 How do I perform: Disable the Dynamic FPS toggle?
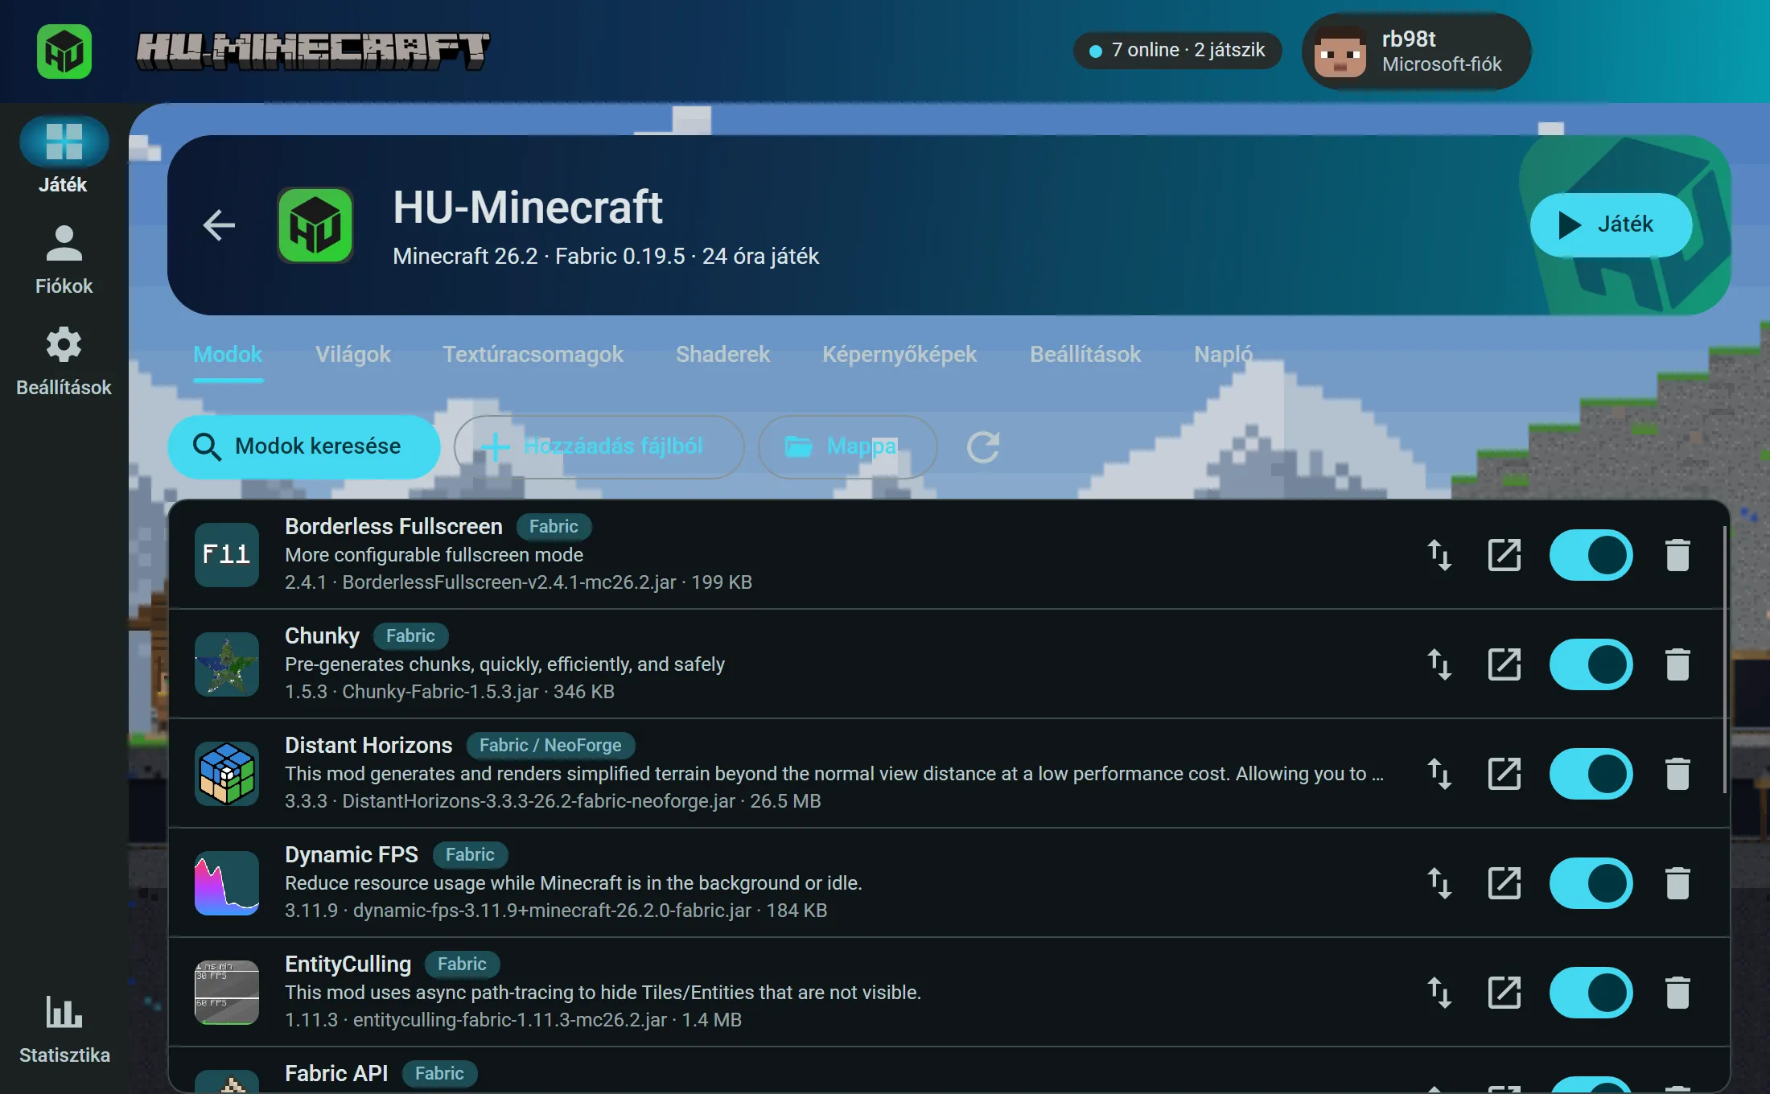tap(1591, 883)
